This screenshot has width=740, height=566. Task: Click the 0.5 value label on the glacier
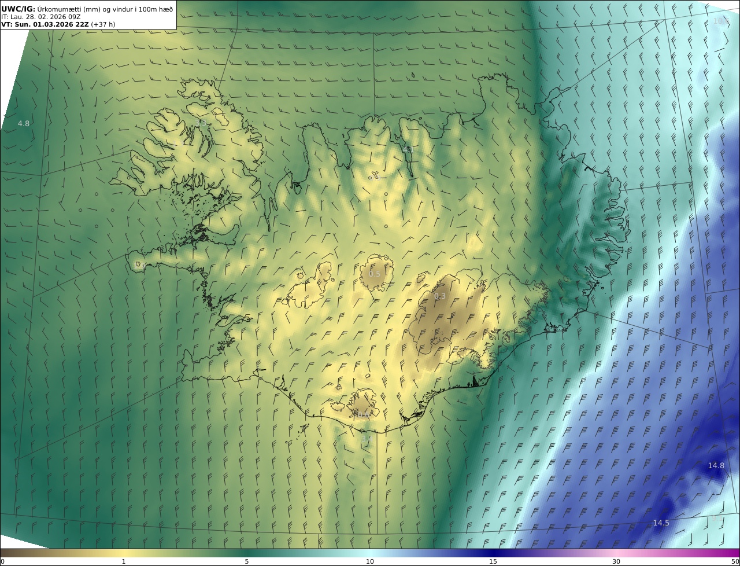point(375,274)
